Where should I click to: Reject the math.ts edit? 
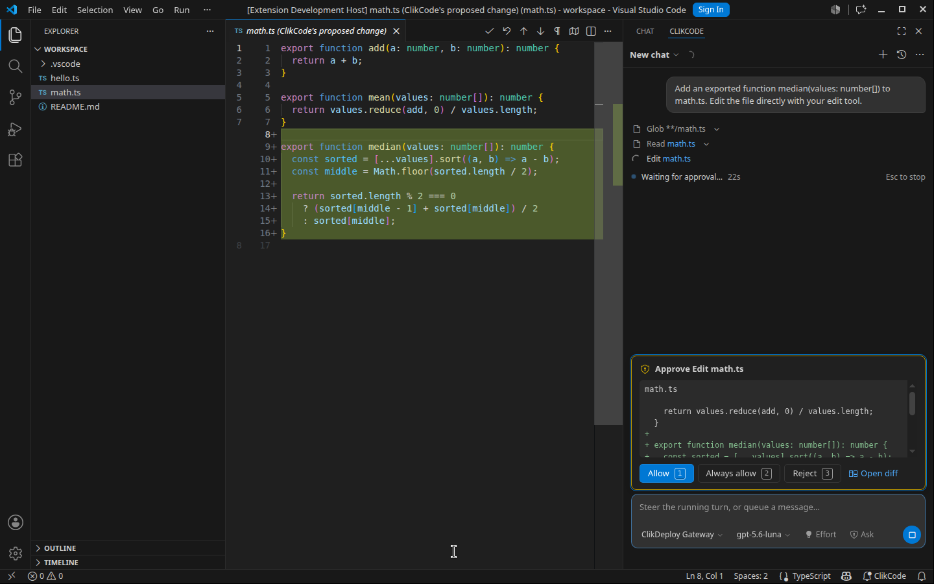tap(813, 474)
